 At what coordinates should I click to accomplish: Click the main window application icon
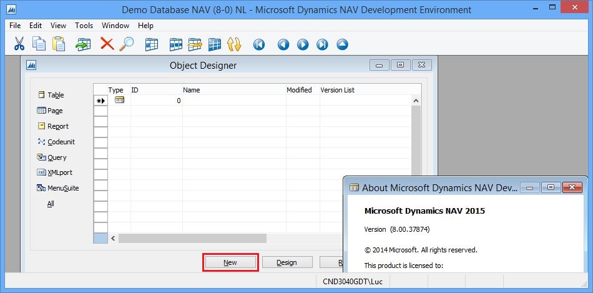[12, 9]
